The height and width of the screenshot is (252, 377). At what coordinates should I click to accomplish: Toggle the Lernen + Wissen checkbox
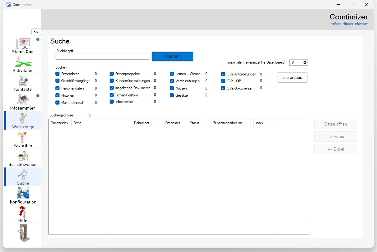(172, 74)
